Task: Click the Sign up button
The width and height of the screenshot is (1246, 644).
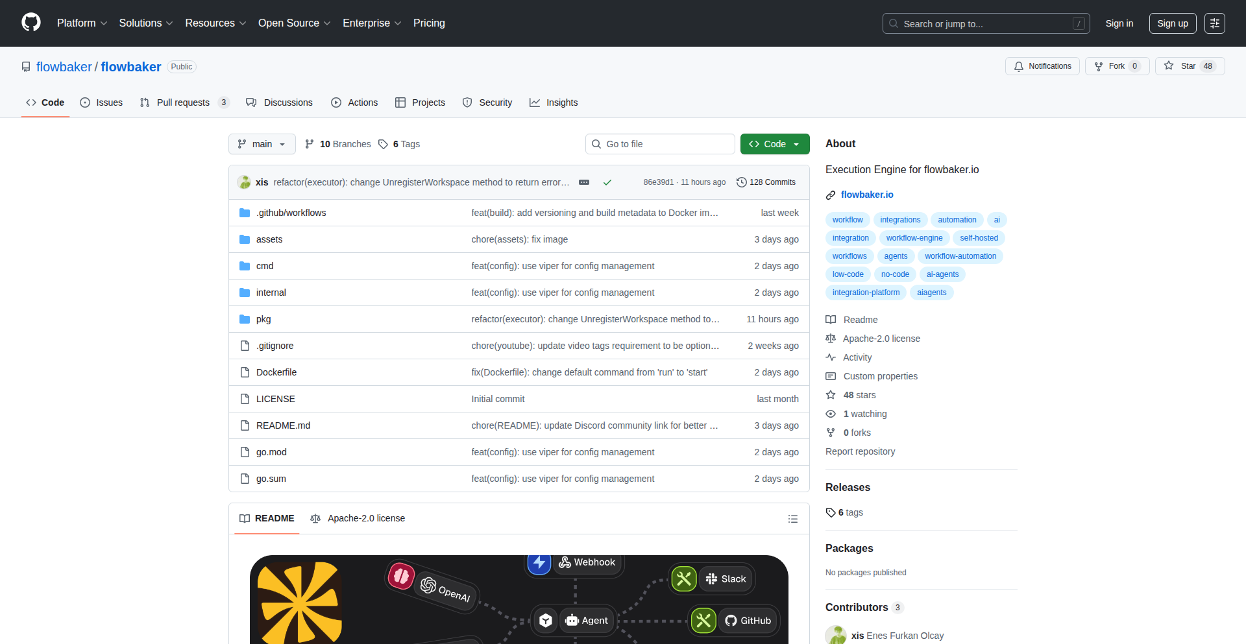Action: coord(1173,23)
